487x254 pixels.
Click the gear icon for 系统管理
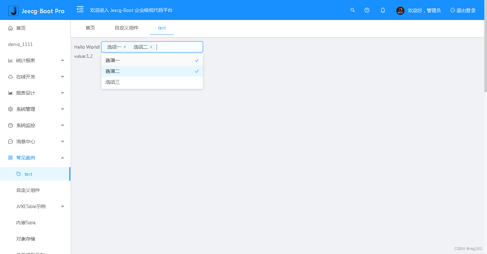click(10, 109)
